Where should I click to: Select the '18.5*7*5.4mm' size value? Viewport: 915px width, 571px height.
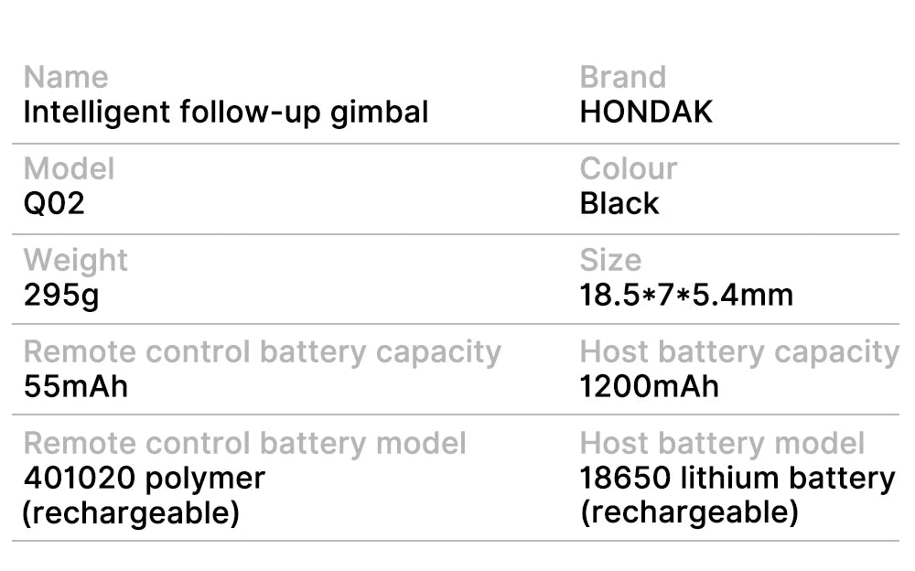click(686, 295)
